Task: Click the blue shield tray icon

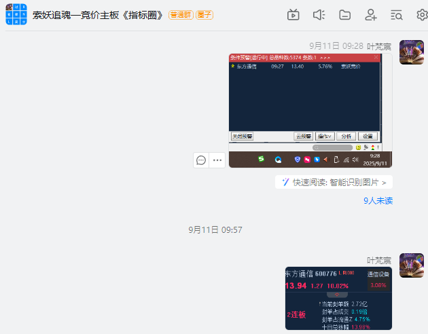Action: (x=298, y=160)
